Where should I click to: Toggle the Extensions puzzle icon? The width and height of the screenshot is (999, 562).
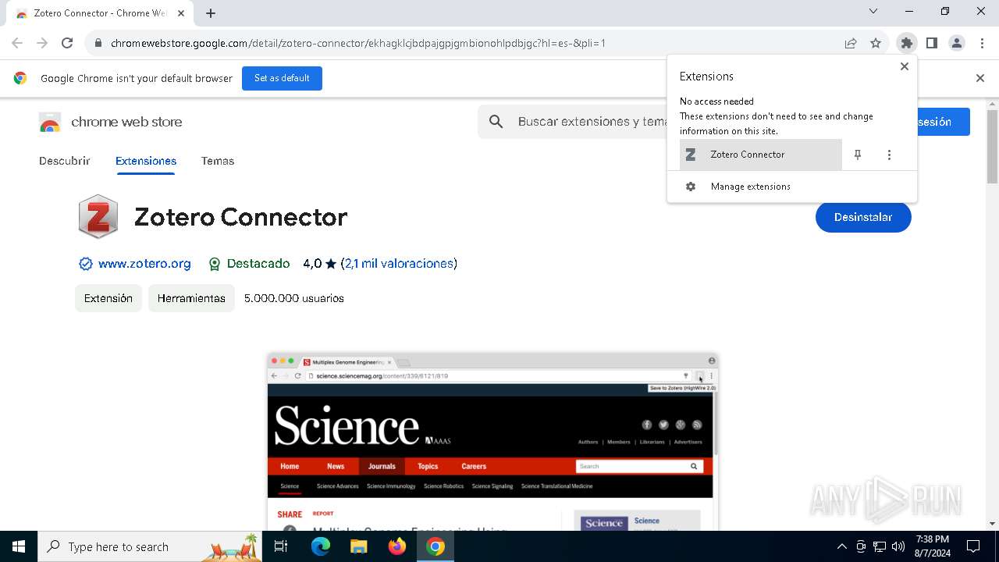pyautogui.click(x=906, y=43)
